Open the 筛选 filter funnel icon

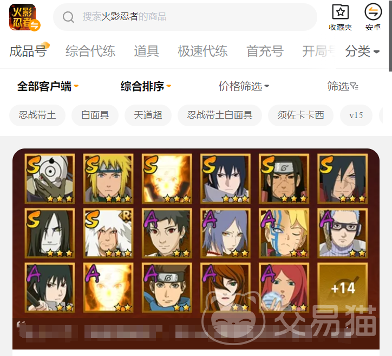pyautogui.click(x=354, y=86)
